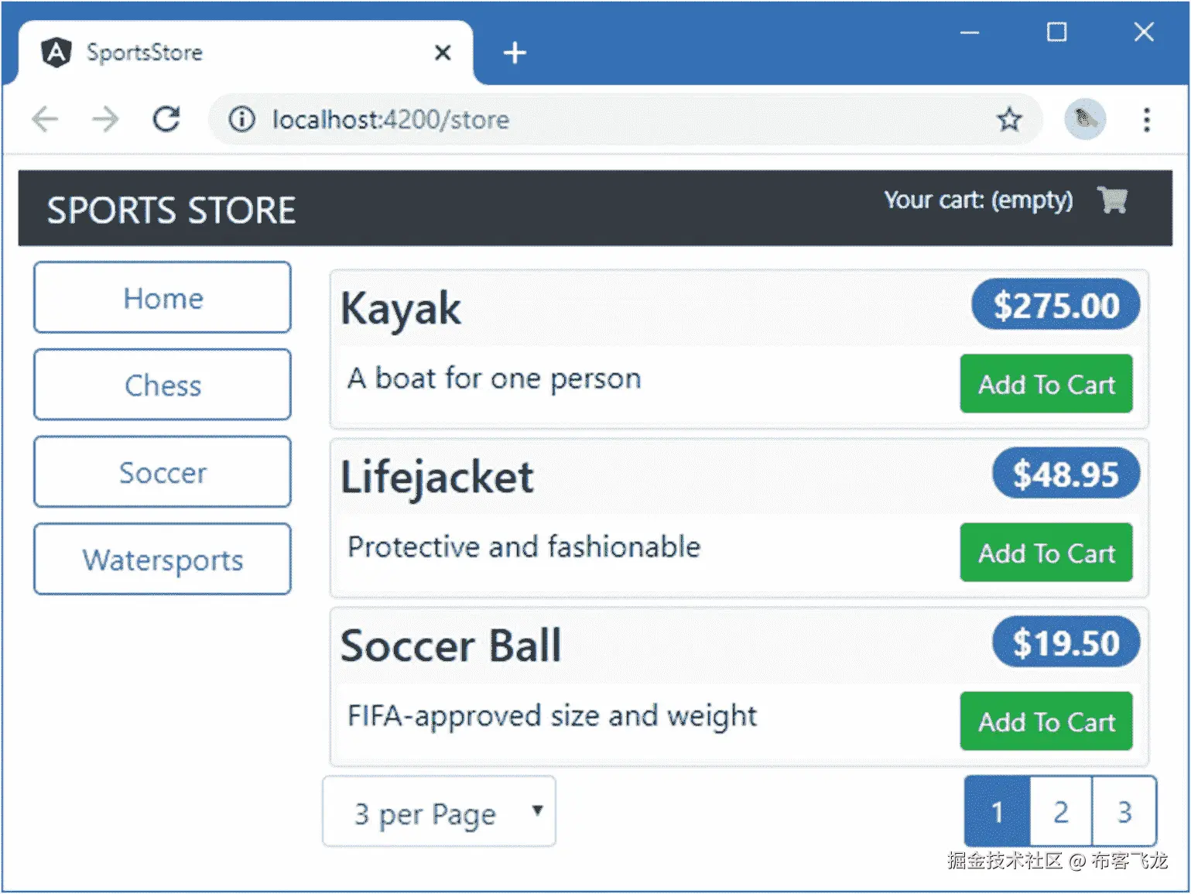The width and height of the screenshot is (1191, 894).
Task: Add the Lifejacket to cart
Action: click(1046, 553)
